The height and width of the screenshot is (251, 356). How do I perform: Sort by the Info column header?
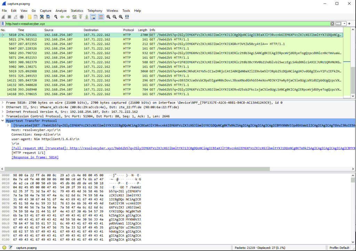246,30
